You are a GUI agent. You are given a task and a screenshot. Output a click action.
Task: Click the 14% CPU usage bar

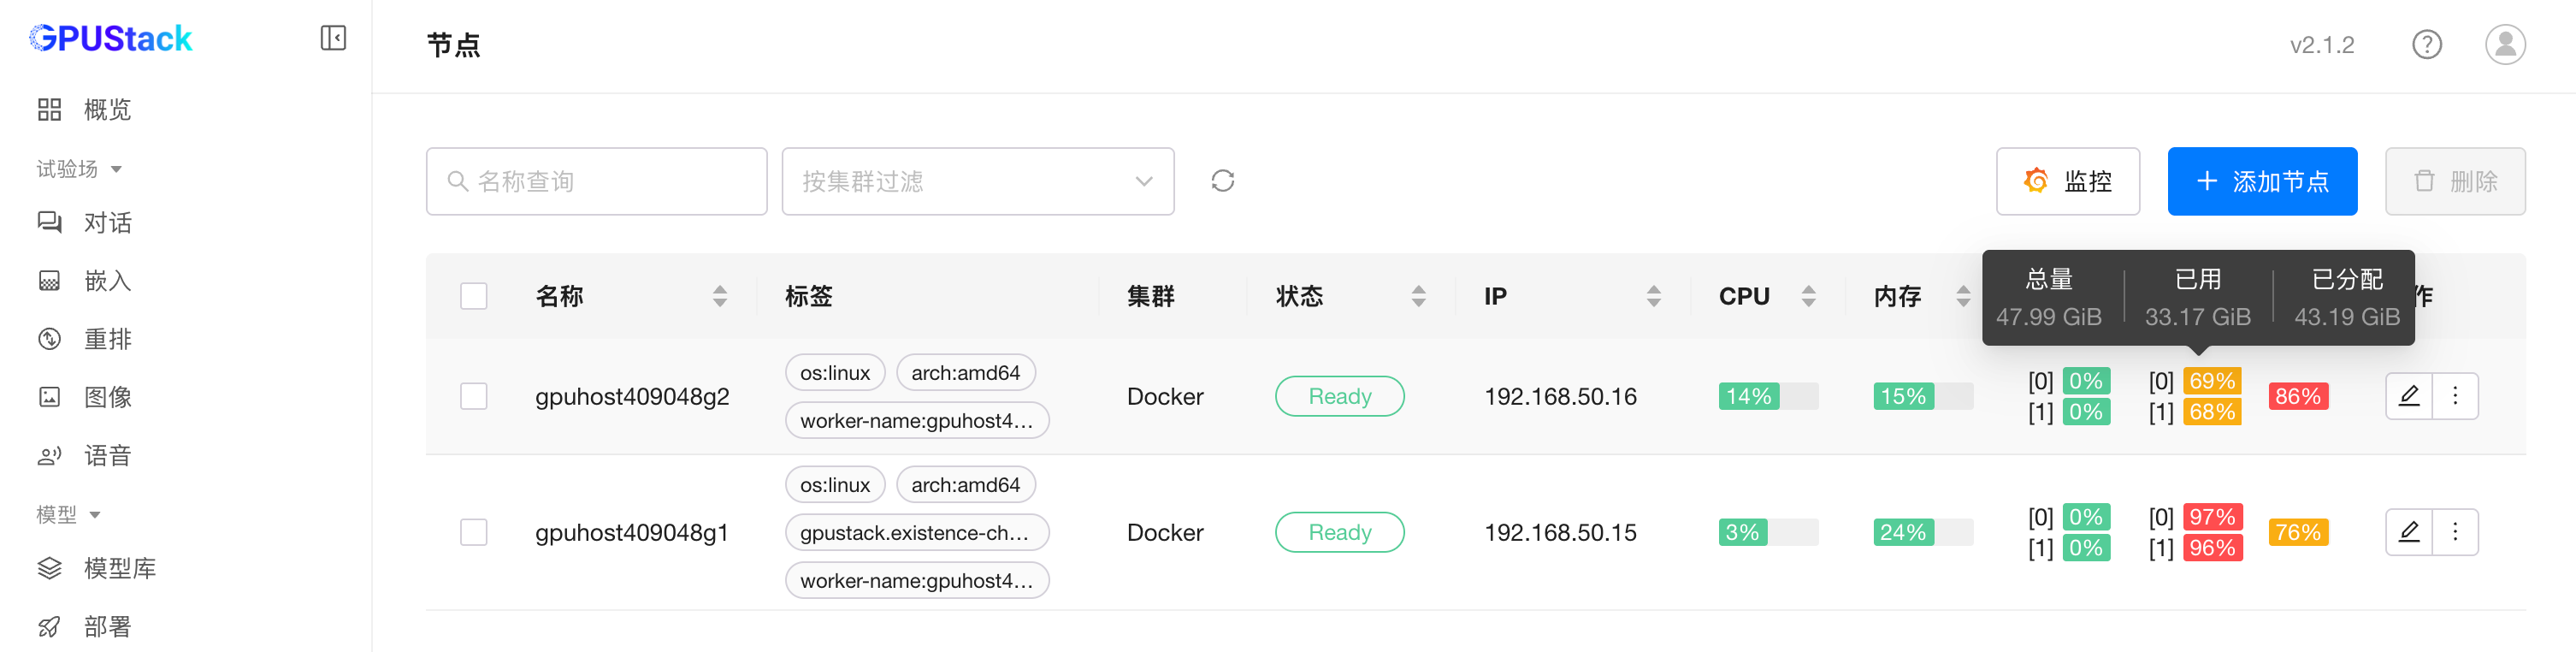point(1767,396)
